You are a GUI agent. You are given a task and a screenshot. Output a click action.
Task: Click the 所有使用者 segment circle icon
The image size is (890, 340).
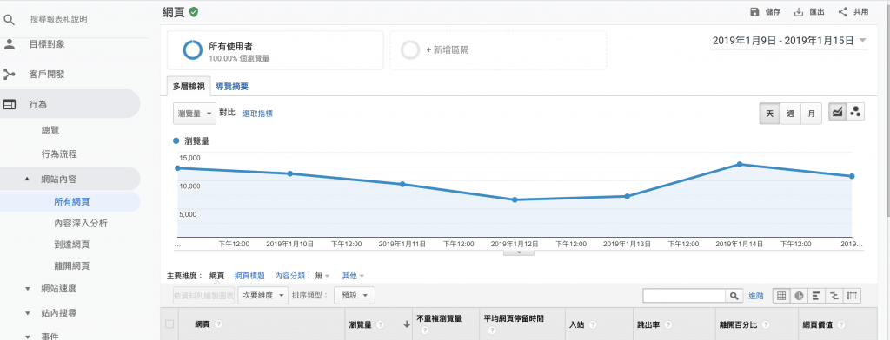192,49
